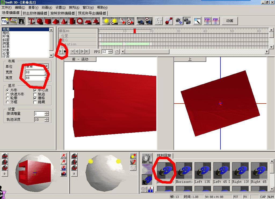The width and height of the screenshot is (275, 199).
Task: Uncheck the 中心点 checkbox
Action: tap(35, 90)
